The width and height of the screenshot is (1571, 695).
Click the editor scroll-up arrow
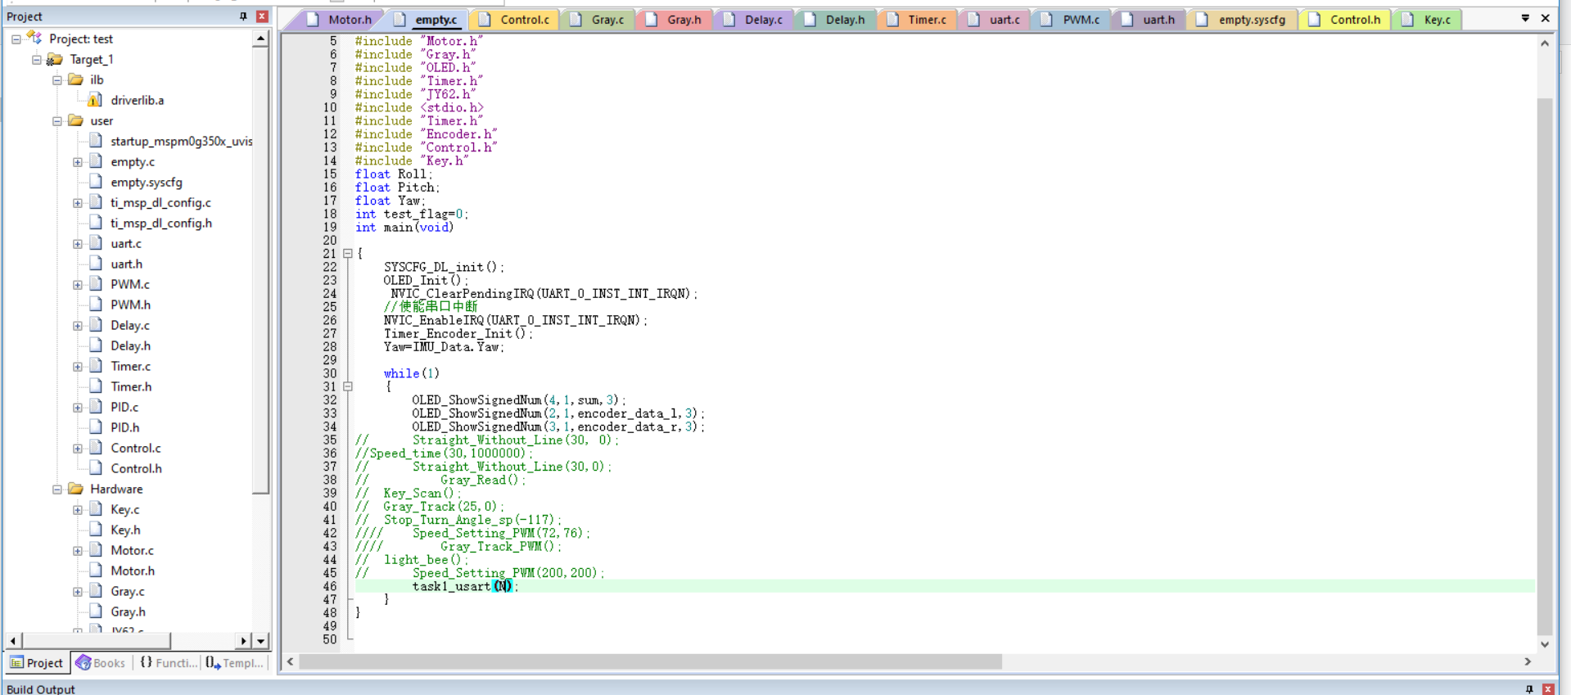pos(1544,43)
